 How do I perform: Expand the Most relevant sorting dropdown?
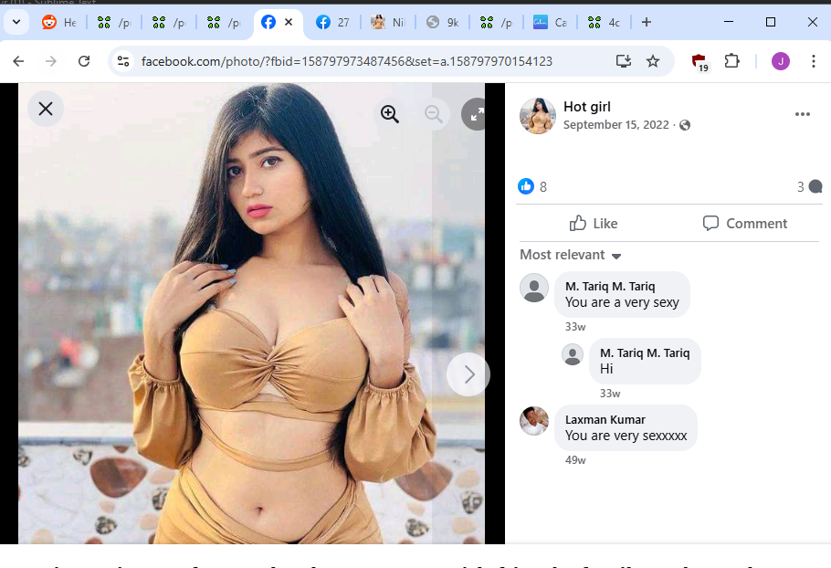pos(570,255)
